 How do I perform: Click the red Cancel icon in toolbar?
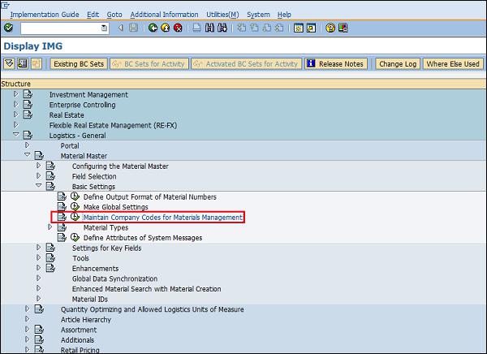178,28
